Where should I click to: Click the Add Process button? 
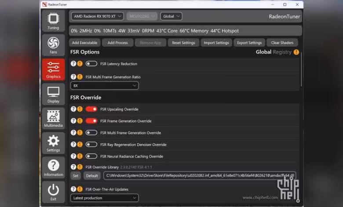click(x=118, y=43)
